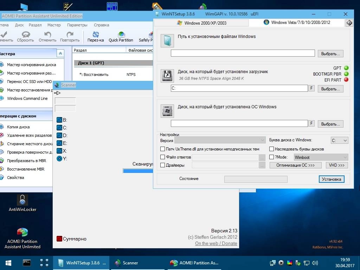Open the Справка menu in AOMEI
Image resolution: width=360 pixels, height=270 pixels.
pos(102,25)
